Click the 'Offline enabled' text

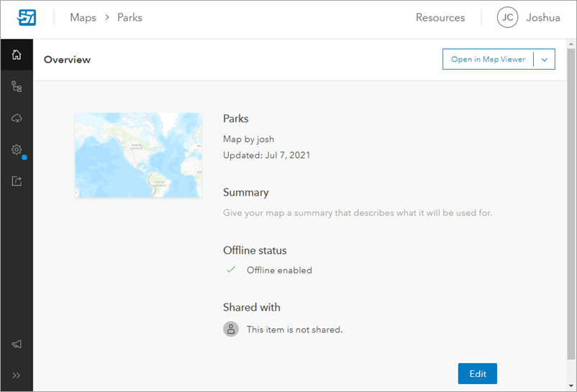[x=279, y=270]
